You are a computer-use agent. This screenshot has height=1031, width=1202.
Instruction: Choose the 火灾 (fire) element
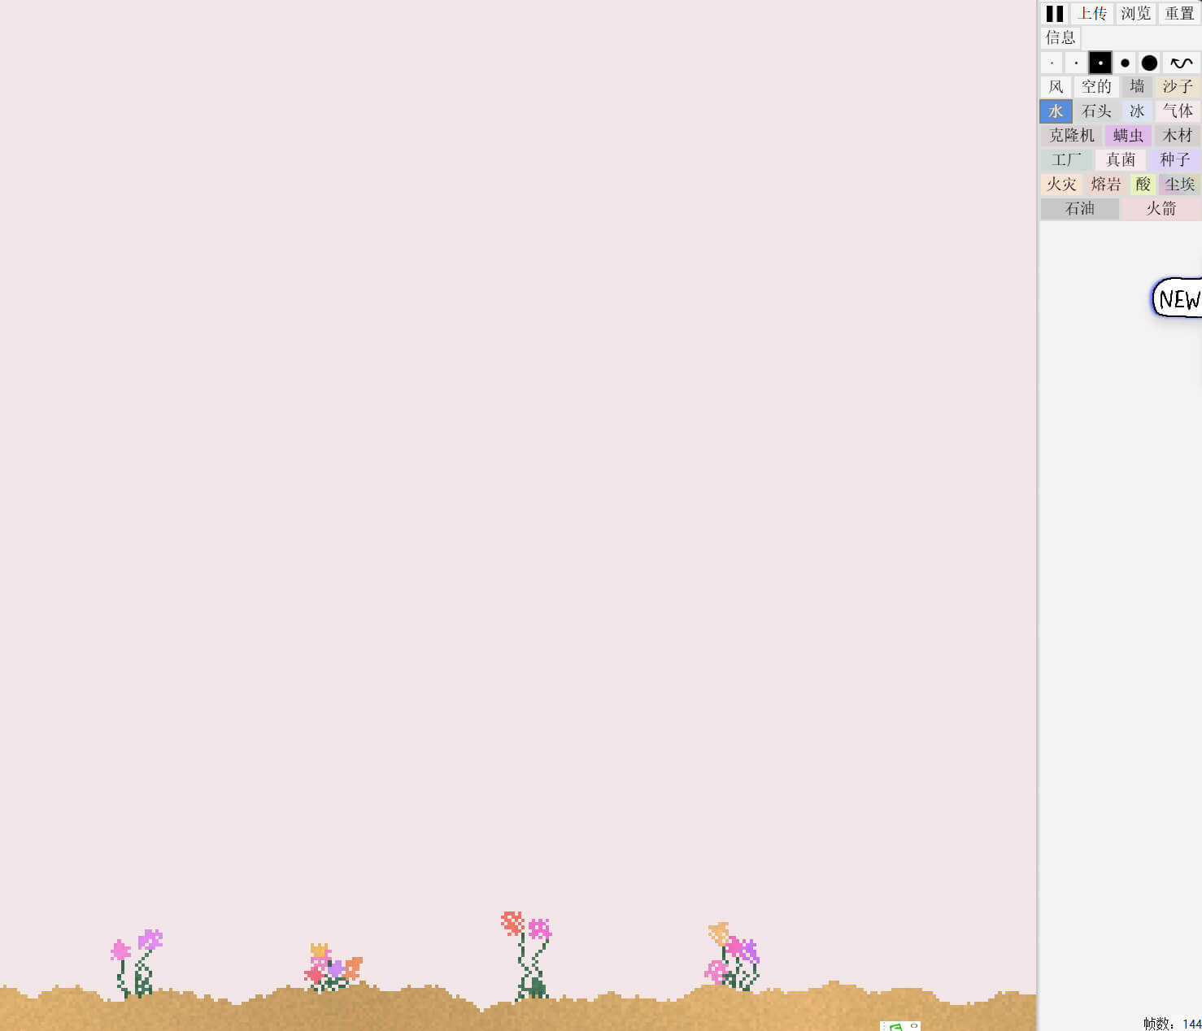pyautogui.click(x=1061, y=185)
